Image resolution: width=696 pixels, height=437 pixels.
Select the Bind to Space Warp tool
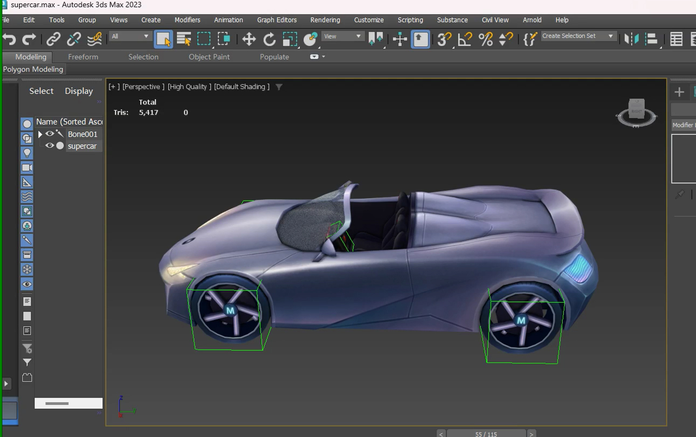[x=95, y=39]
